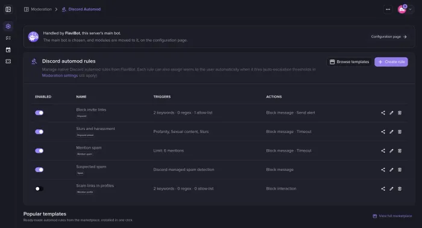Share the Block invite links rule
This screenshot has height=228, width=422.
(x=383, y=112)
